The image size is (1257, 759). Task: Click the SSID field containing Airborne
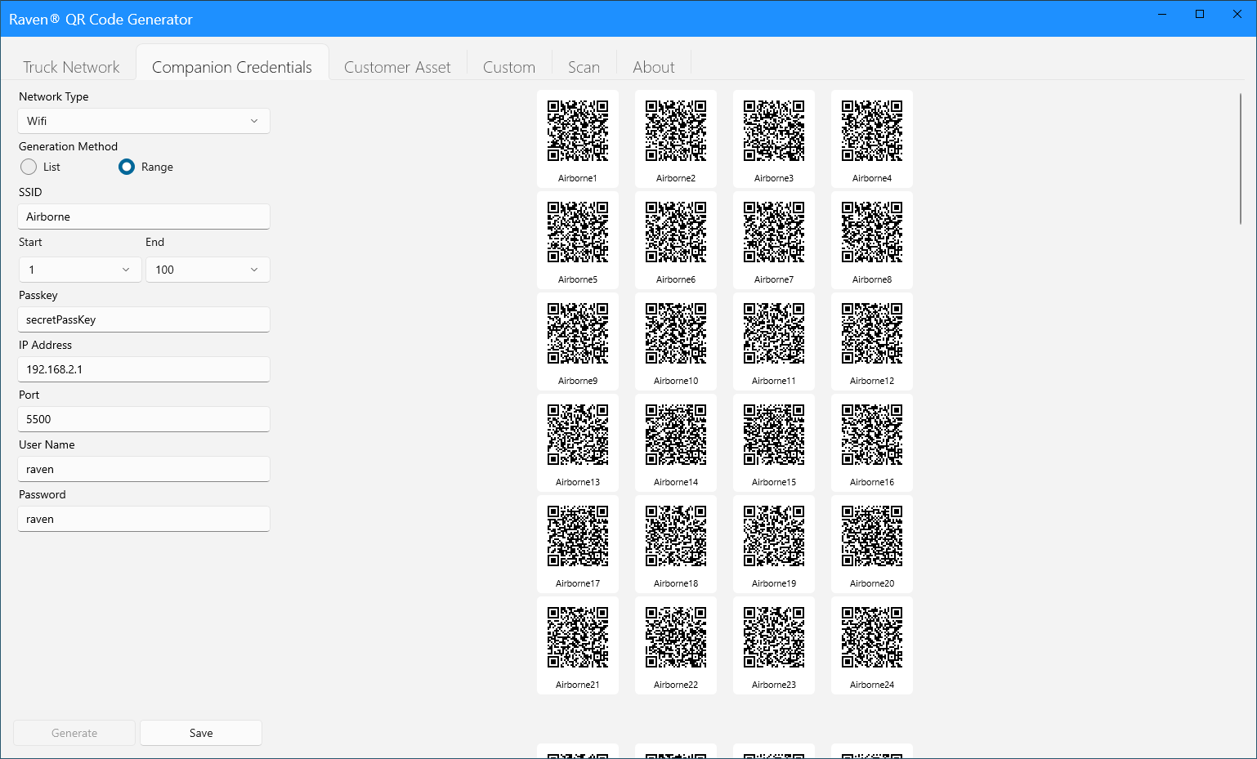(144, 217)
